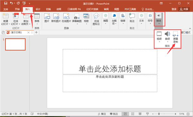The height and width of the screenshot is (117, 193).
Task: Open the add-ins (加载项) group
Action: coord(114,19)
